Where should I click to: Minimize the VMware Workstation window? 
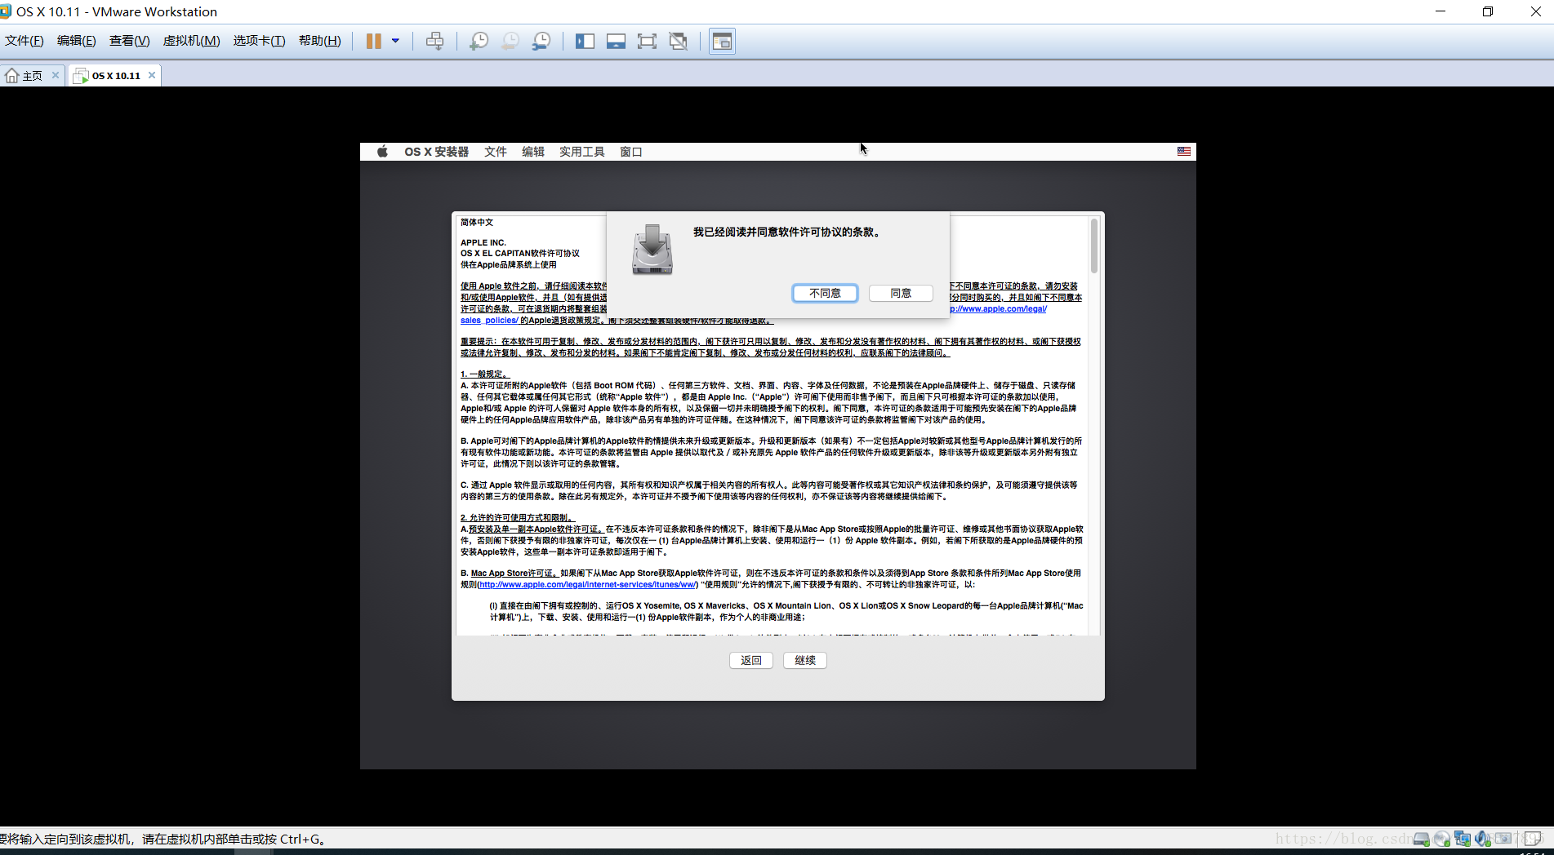tap(1440, 11)
